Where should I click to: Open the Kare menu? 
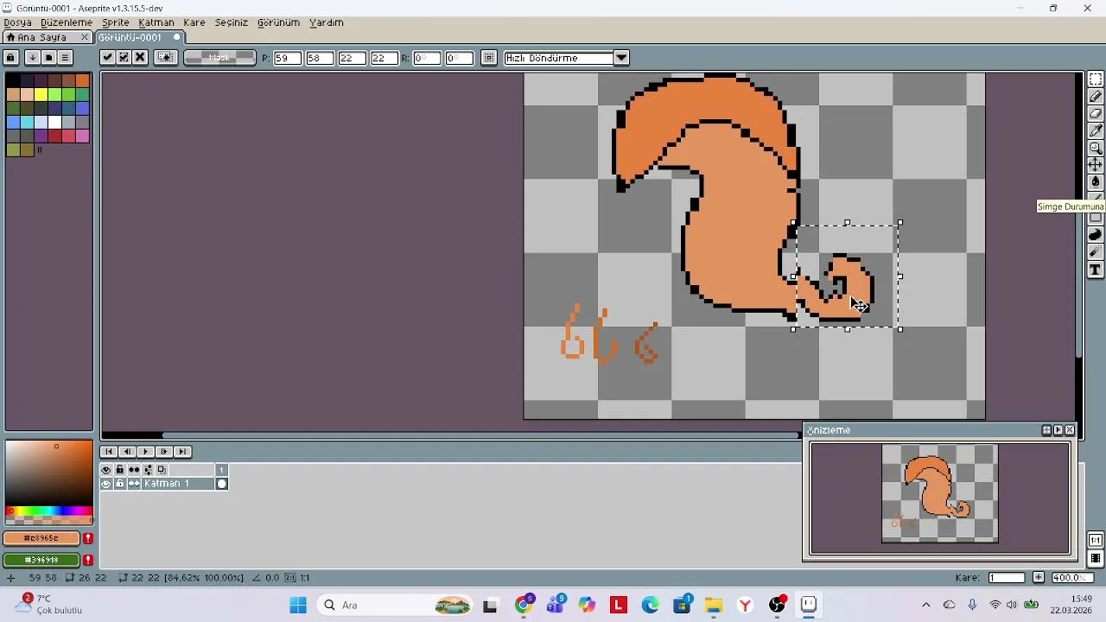click(194, 22)
